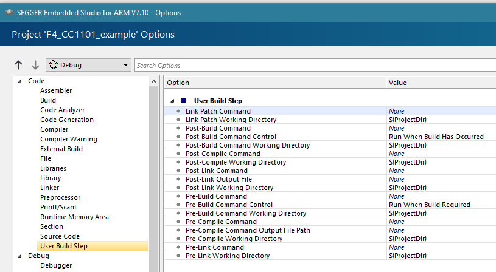The image size is (496, 272).
Task: Click 'Run When Build Has Occurred' value
Action: [436, 137]
